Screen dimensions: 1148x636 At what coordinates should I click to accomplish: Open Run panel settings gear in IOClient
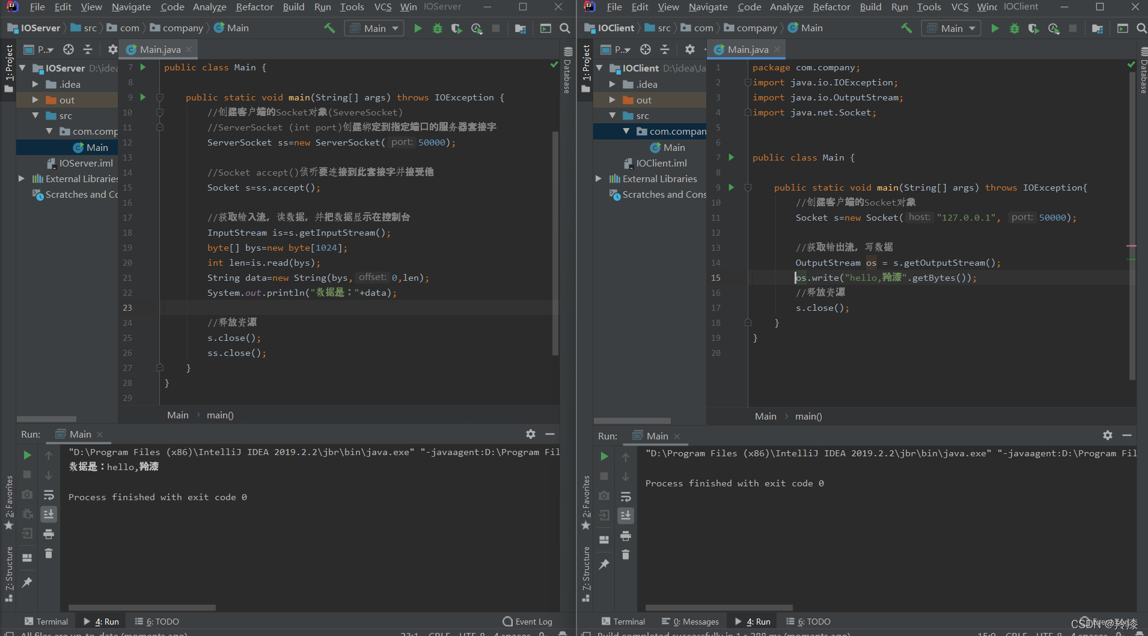point(1108,435)
